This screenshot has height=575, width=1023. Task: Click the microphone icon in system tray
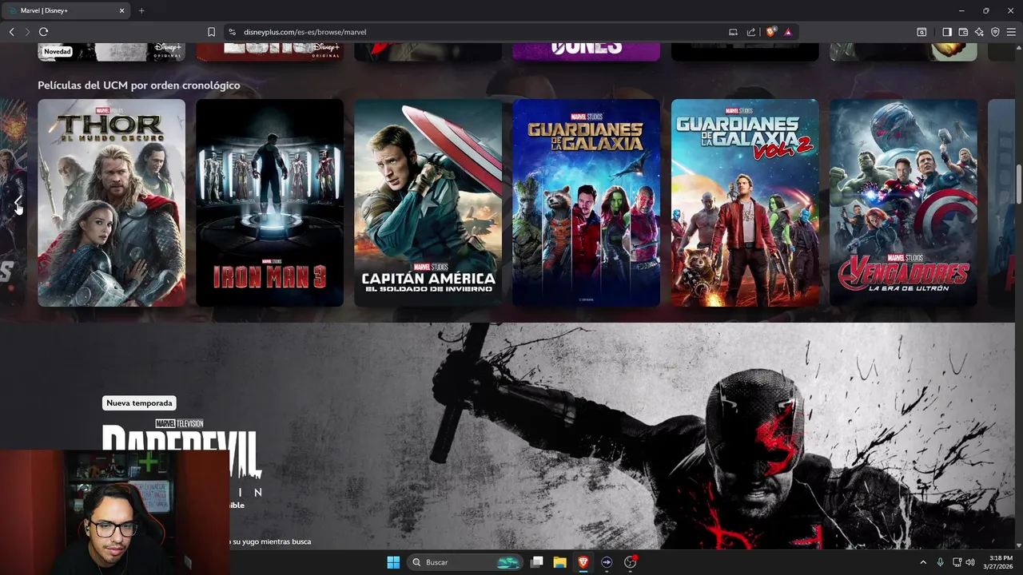(x=941, y=562)
